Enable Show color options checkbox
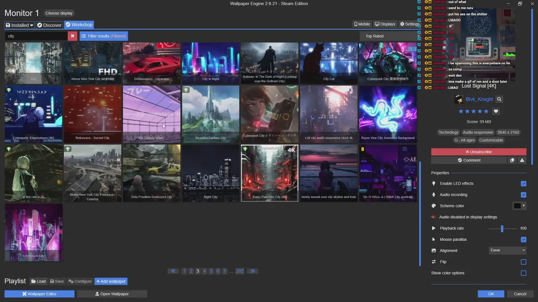 click(523, 273)
